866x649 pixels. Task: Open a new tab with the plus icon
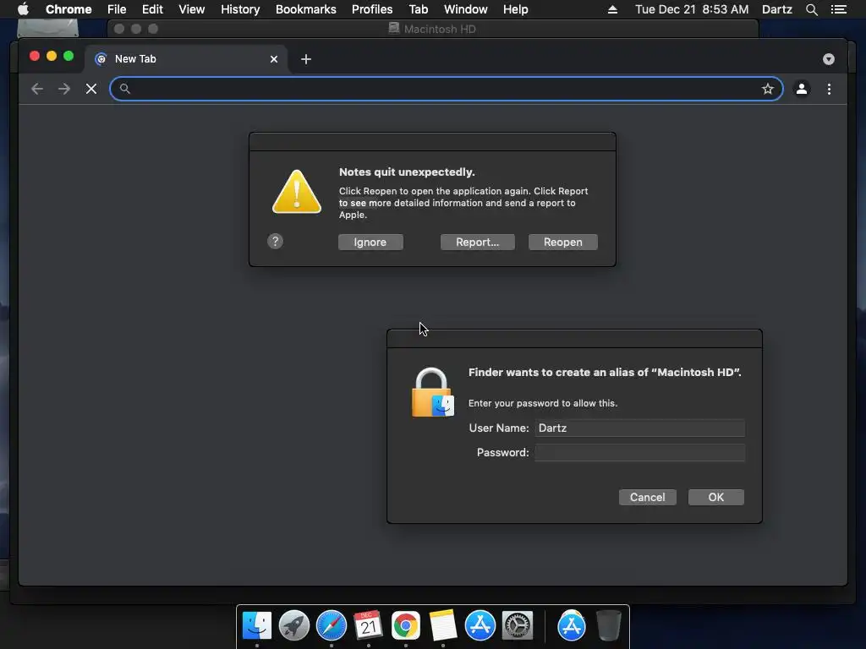306,59
